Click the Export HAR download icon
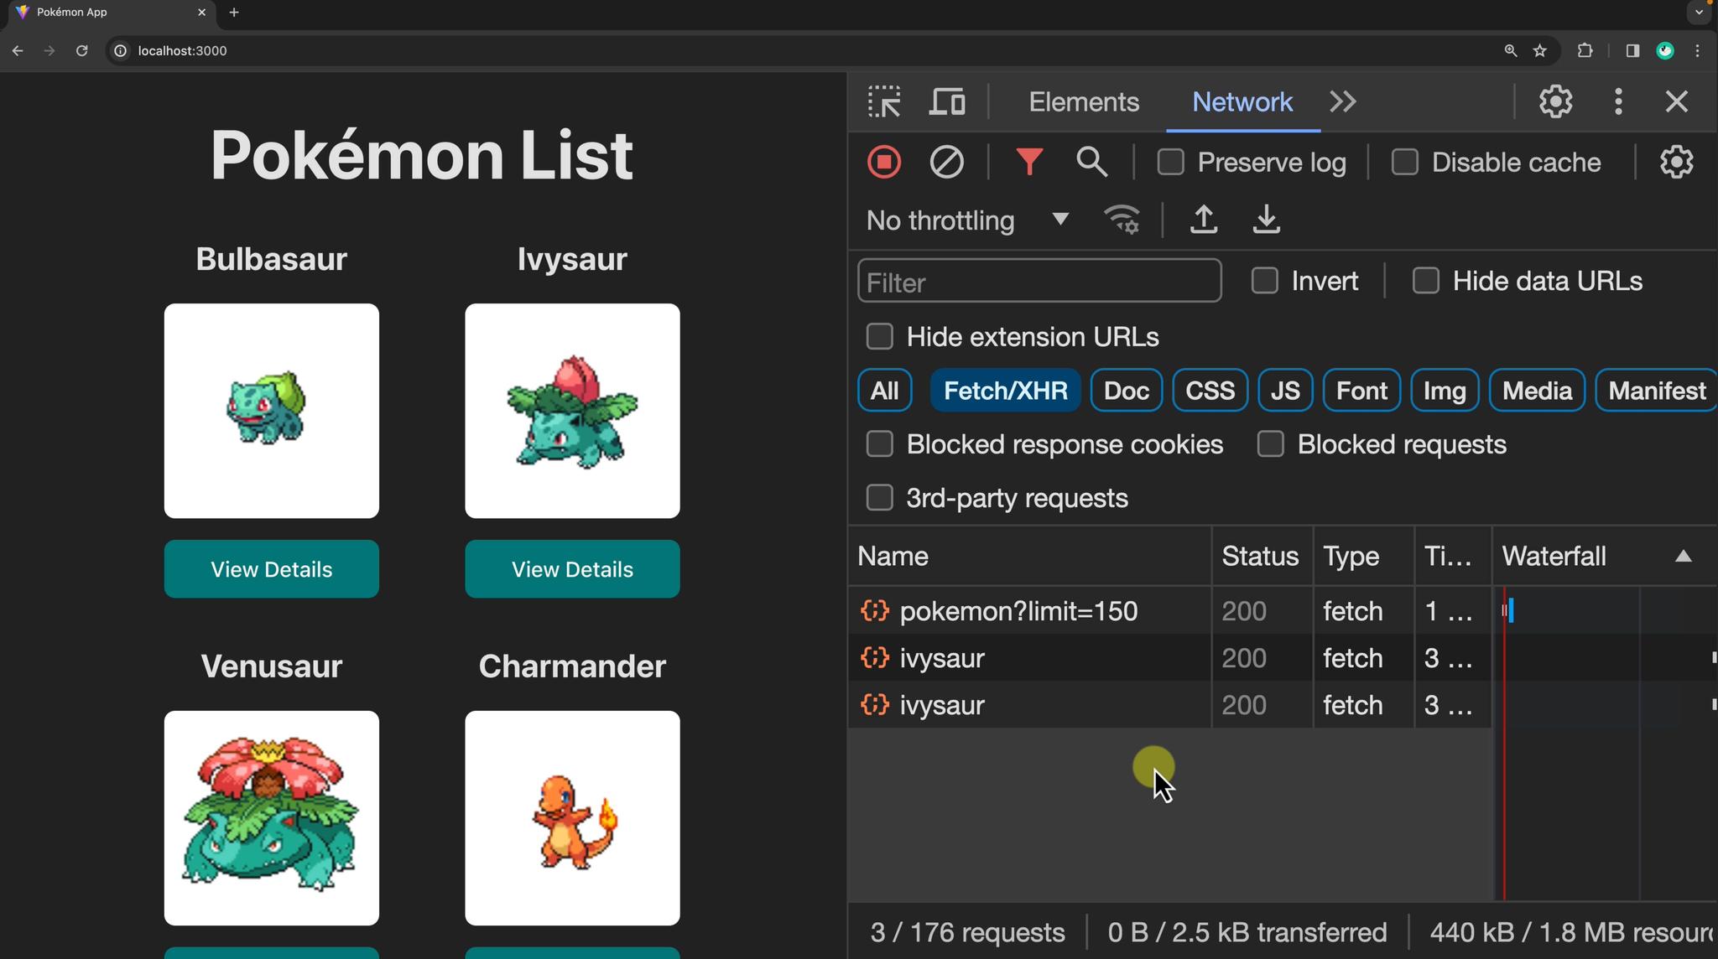This screenshot has height=959, width=1718. tap(1266, 220)
